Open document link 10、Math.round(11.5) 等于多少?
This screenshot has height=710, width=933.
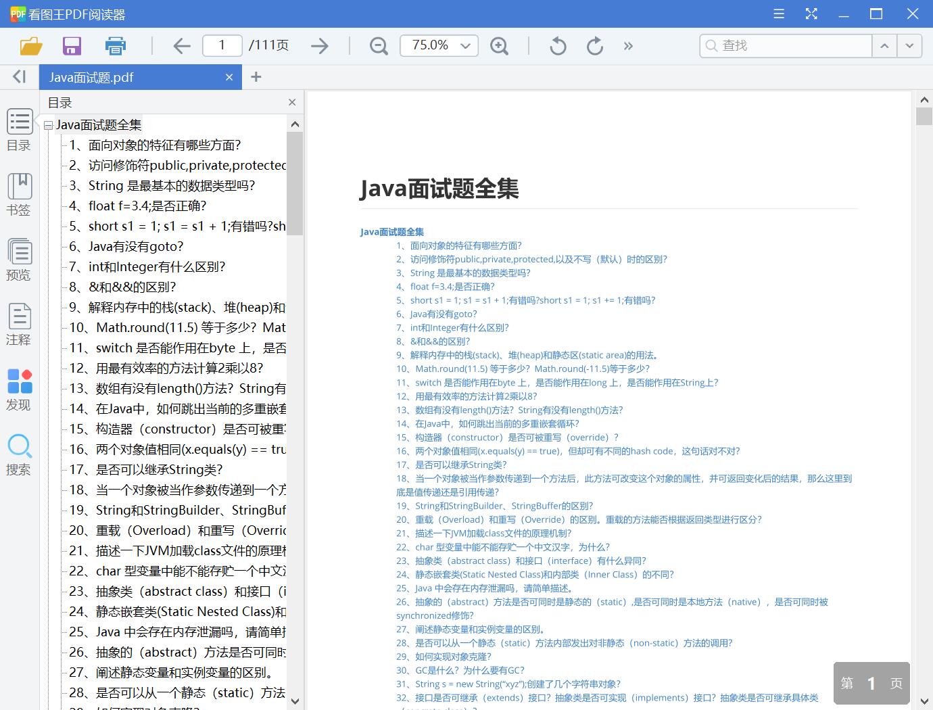coord(523,369)
